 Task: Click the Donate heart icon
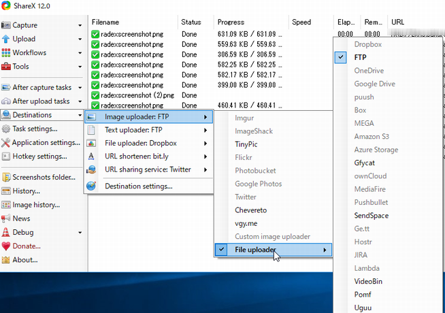(x=6, y=246)
